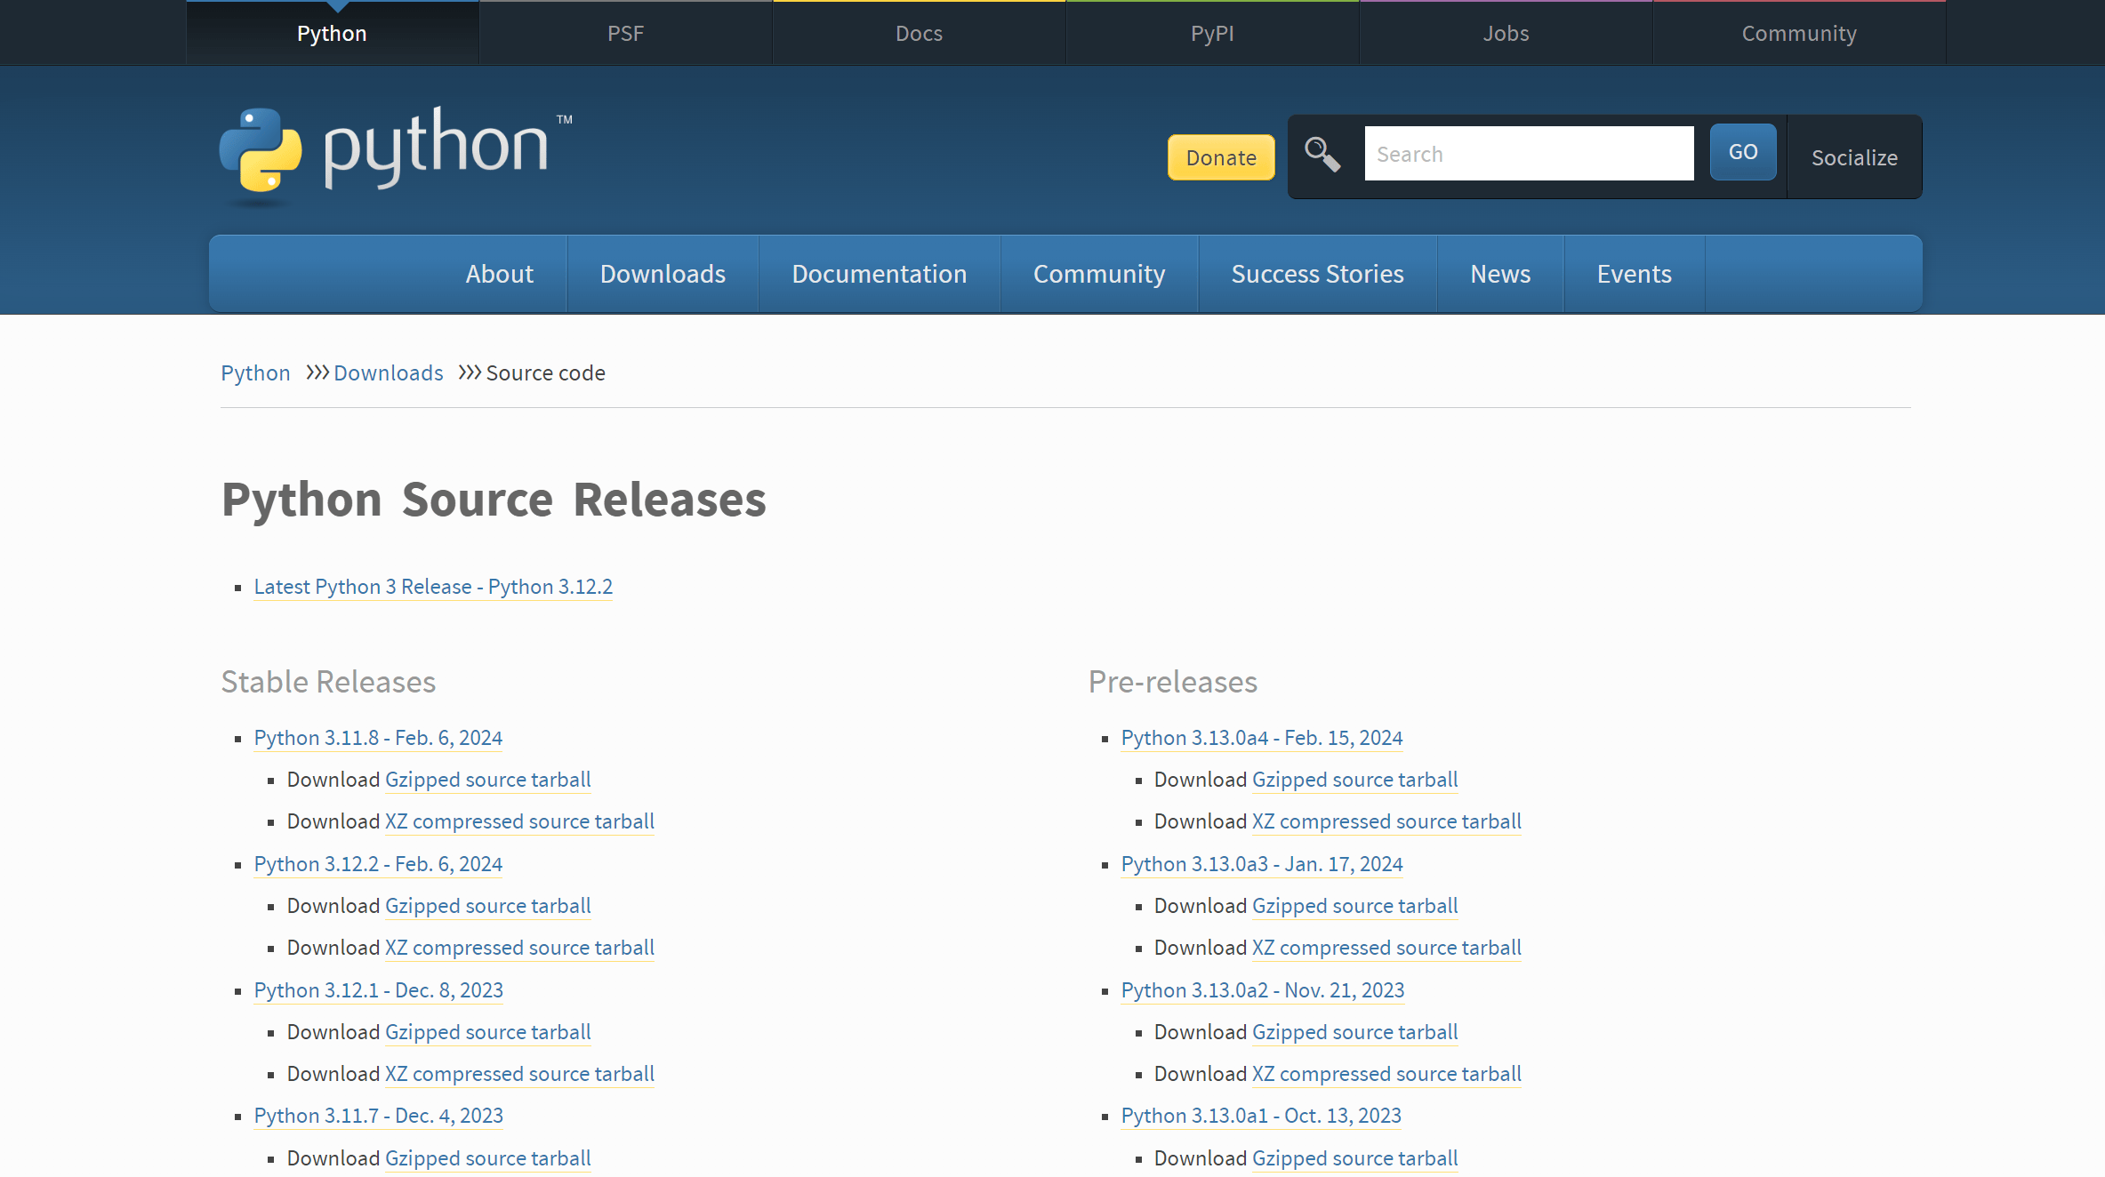This screenshot has width=2105, height=1177.
Task: Open Latest Python 3 Release link
Action: point(433,587)
